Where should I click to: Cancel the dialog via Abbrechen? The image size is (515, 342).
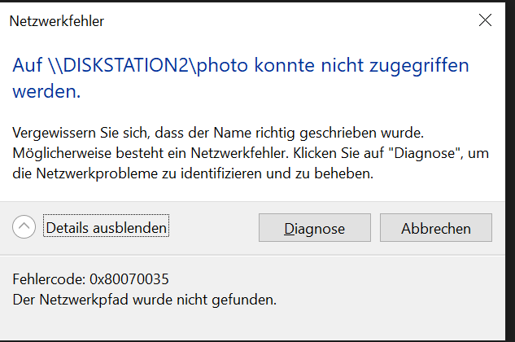click(436, 228)
